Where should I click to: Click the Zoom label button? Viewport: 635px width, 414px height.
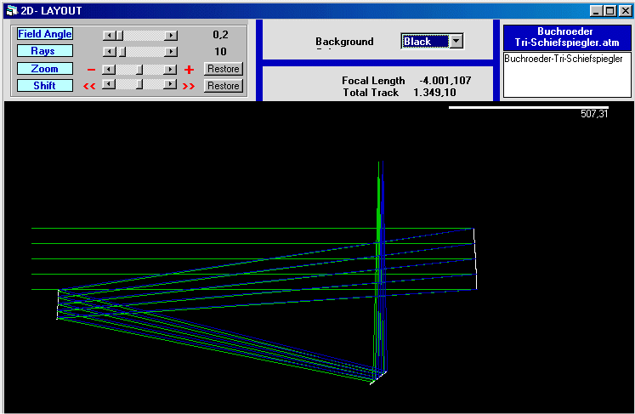coord(44,69)
